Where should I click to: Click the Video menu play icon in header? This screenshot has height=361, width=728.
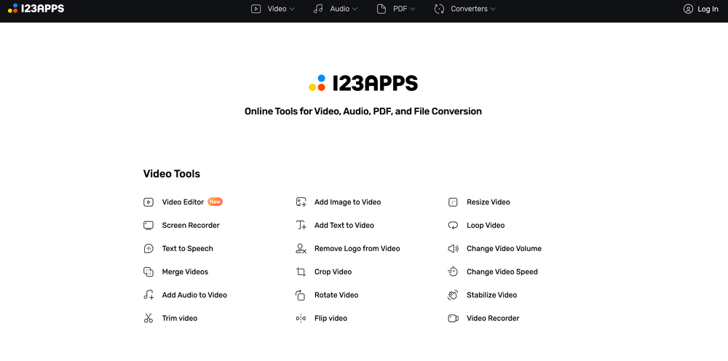pos(256,9)
